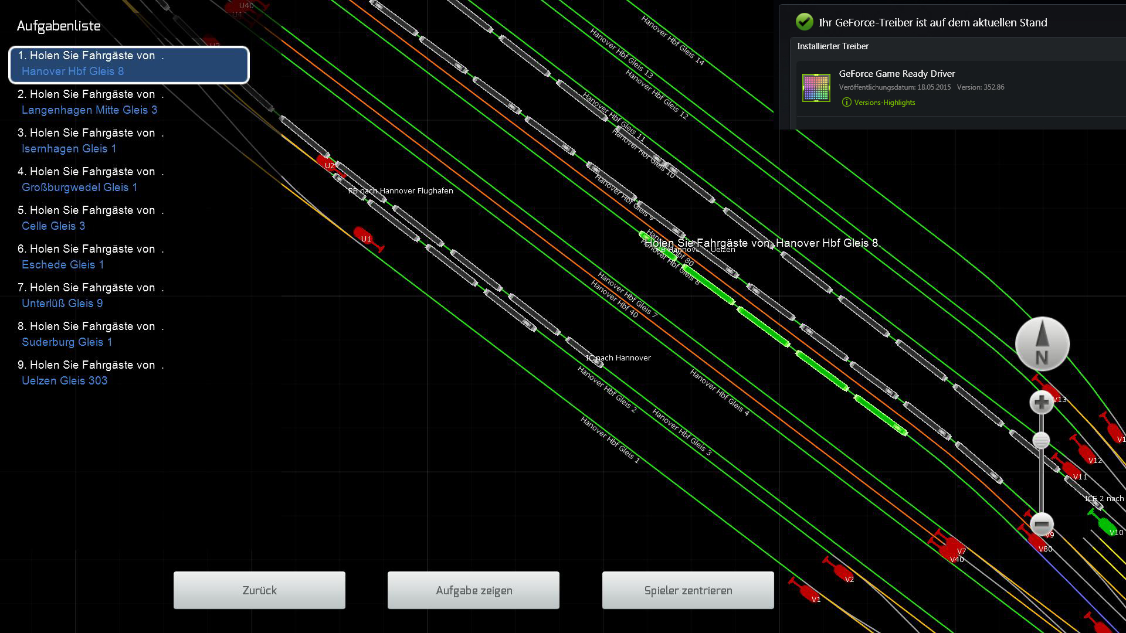
Task: Open the Versions-Highlights link
Action: [884, 103]
